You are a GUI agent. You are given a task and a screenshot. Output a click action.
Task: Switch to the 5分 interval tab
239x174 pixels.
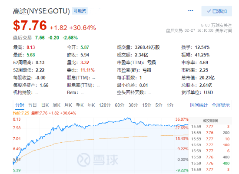[x=159, y=105]
